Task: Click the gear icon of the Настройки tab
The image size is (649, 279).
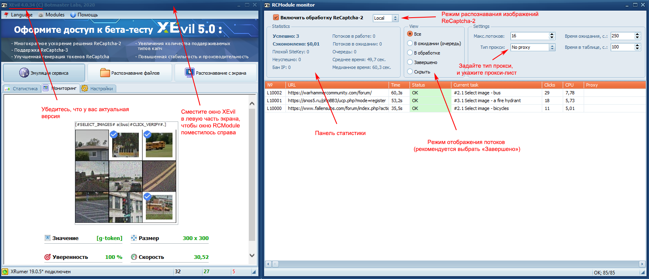Action: point(85,88)
